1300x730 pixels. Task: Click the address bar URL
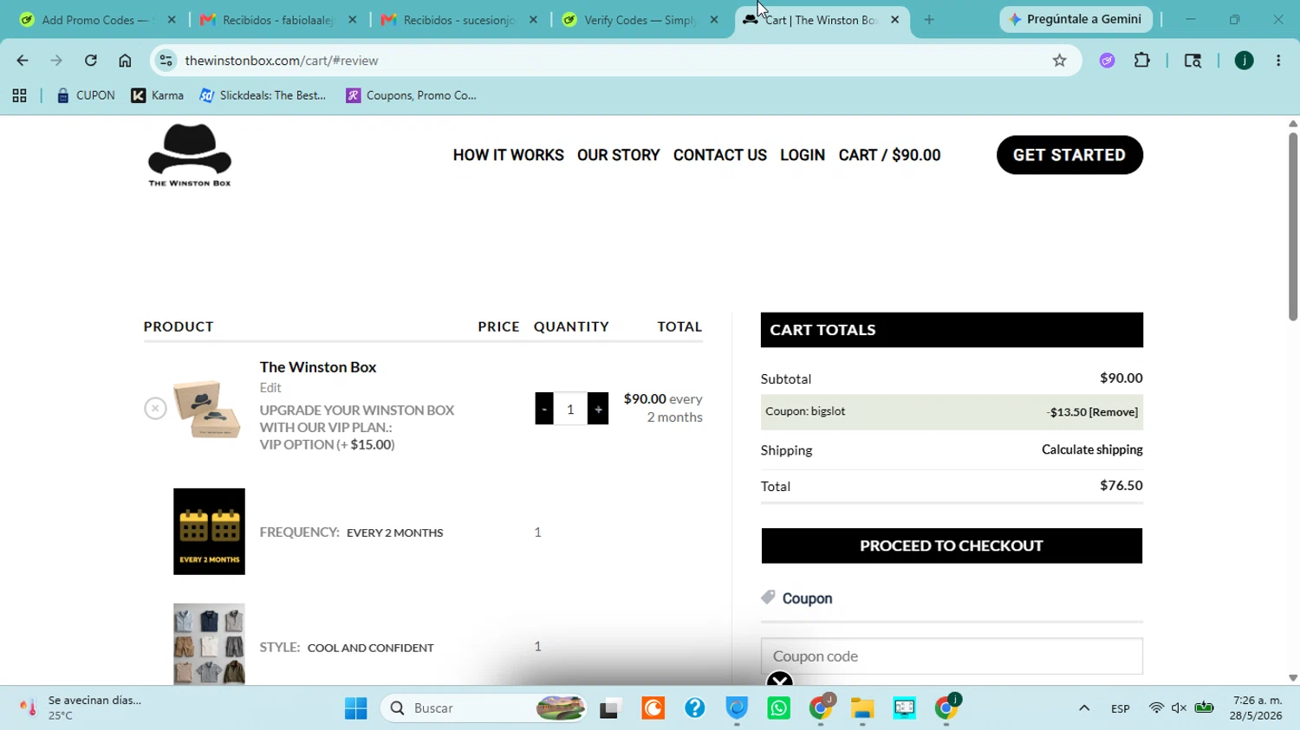click(x=282, y=61)
